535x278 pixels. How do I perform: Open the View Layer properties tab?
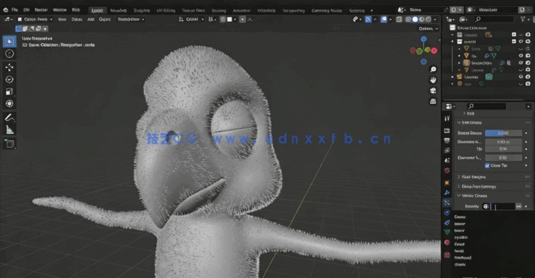(x=447, y=151)
